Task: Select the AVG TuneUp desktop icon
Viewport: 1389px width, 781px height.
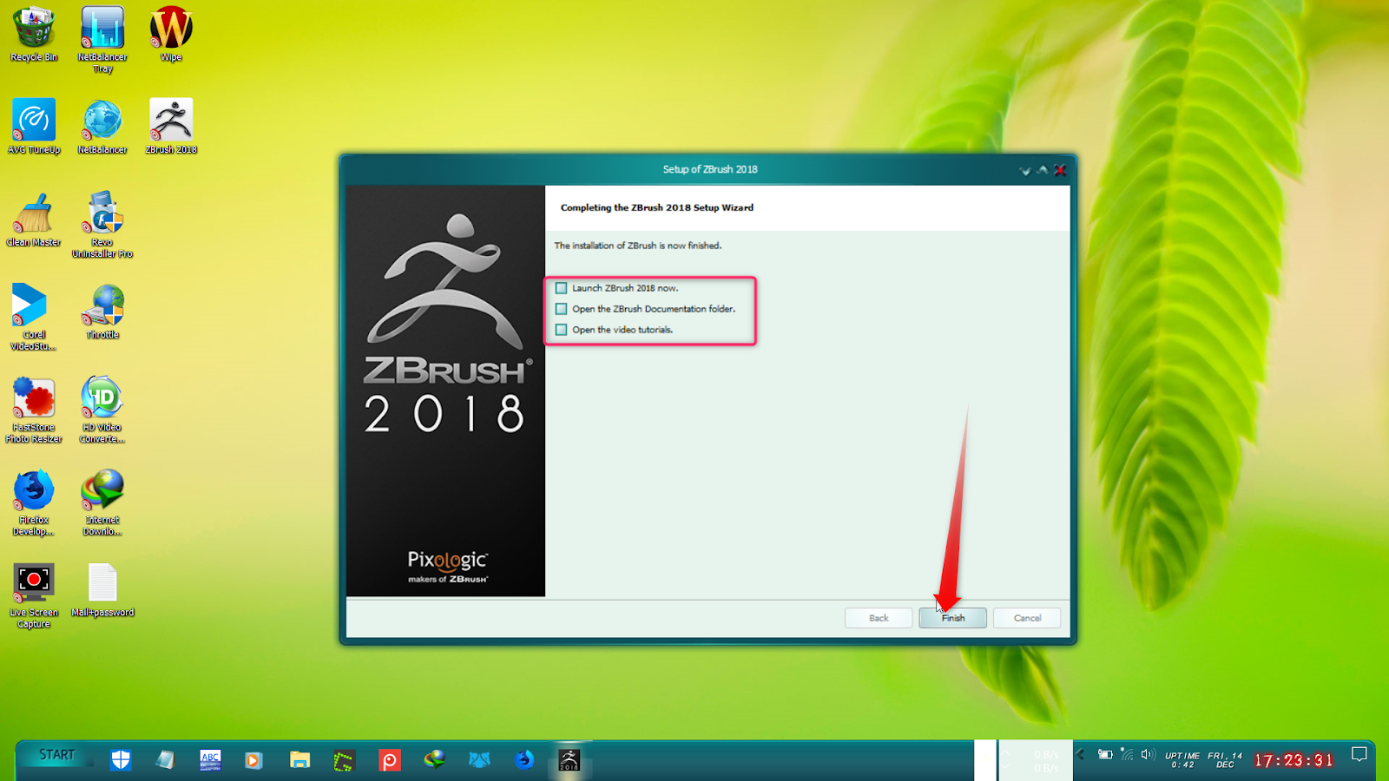Action: click(34, 127)
